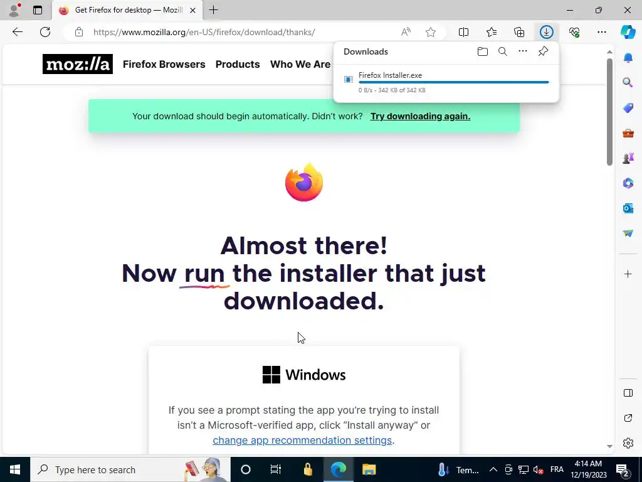This screenshot has width=642, height=482.
Task: Open sidebar Search icon
Action: coord(628,83)
